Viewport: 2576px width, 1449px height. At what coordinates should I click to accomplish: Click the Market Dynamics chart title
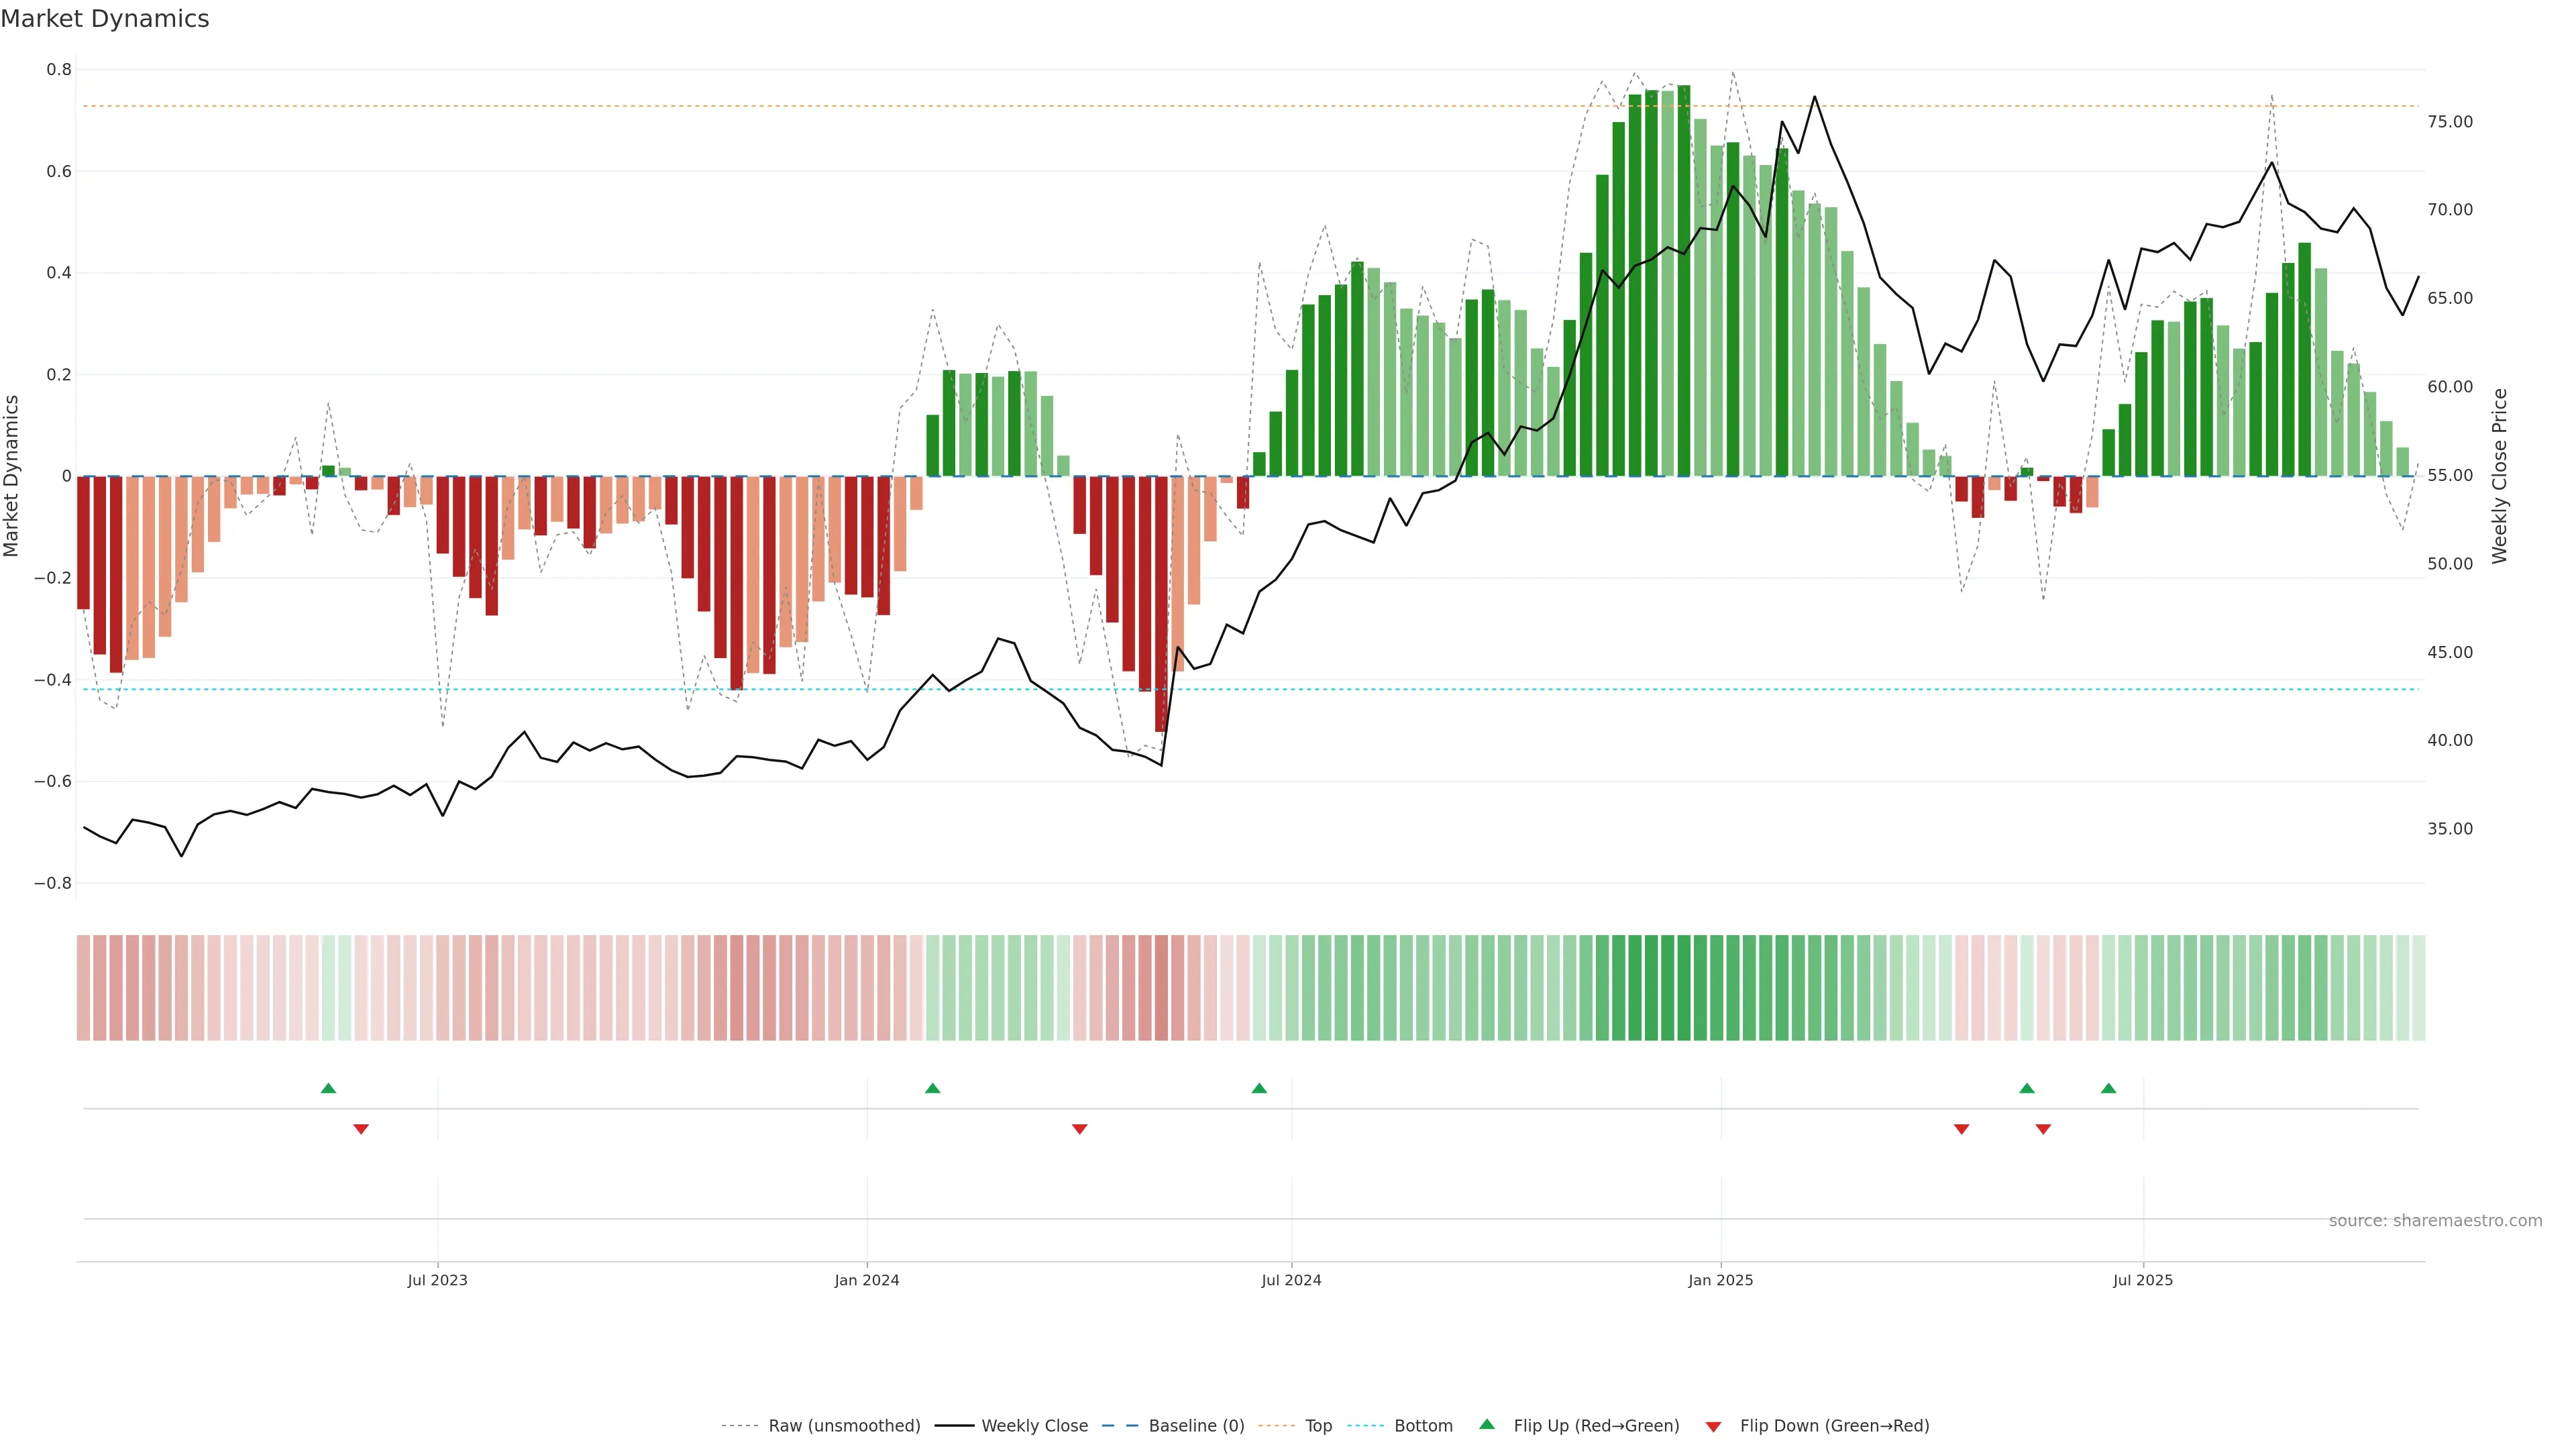point(105,19)
